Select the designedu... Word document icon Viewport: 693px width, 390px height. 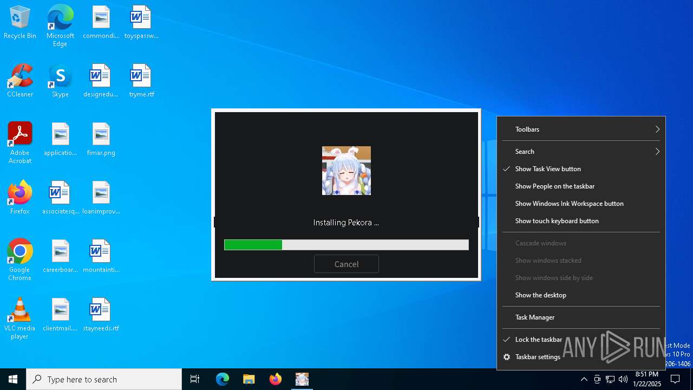(x=101, y=81)
